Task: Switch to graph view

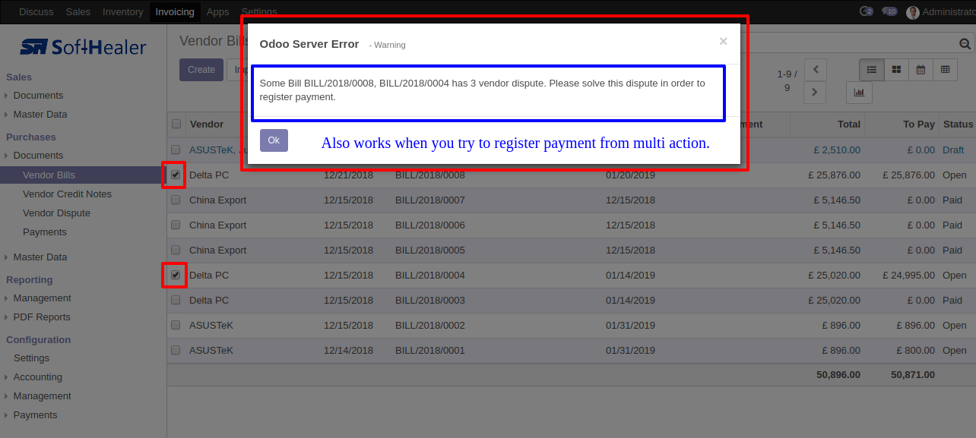Action: coord(859,93)
